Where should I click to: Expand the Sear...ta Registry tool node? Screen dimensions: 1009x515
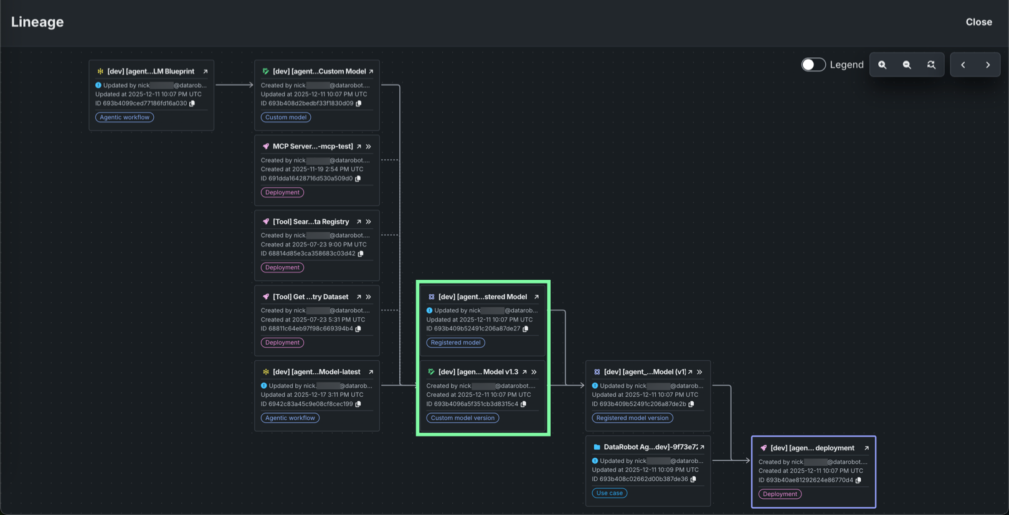[x=369, y=222]
